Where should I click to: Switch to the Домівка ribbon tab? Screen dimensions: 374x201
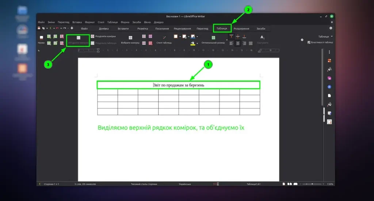[x=104, y=28]
